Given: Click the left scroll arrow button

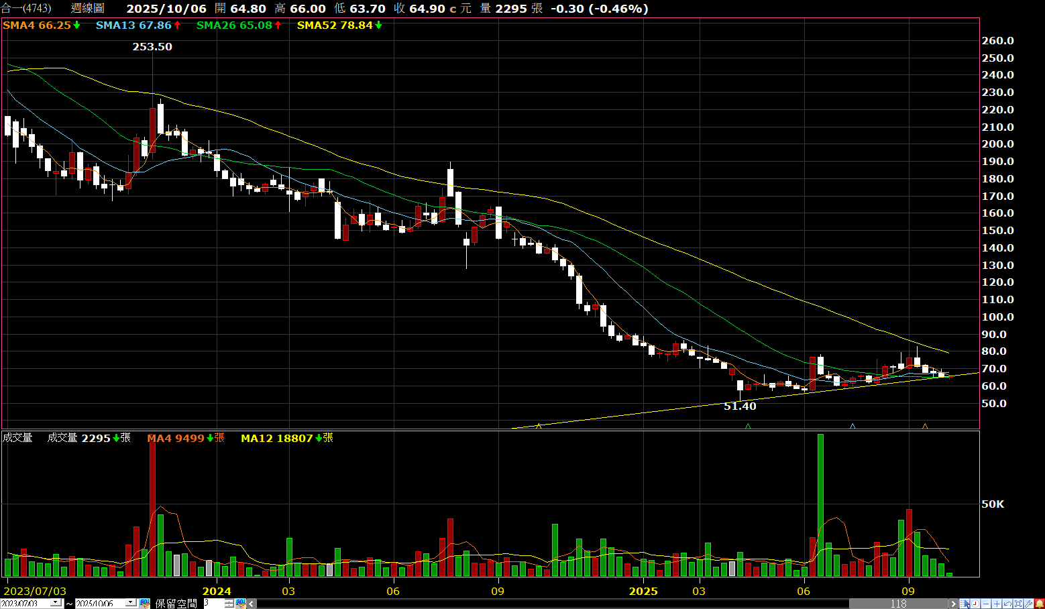Looking at the screenshot, I should 252,604.
